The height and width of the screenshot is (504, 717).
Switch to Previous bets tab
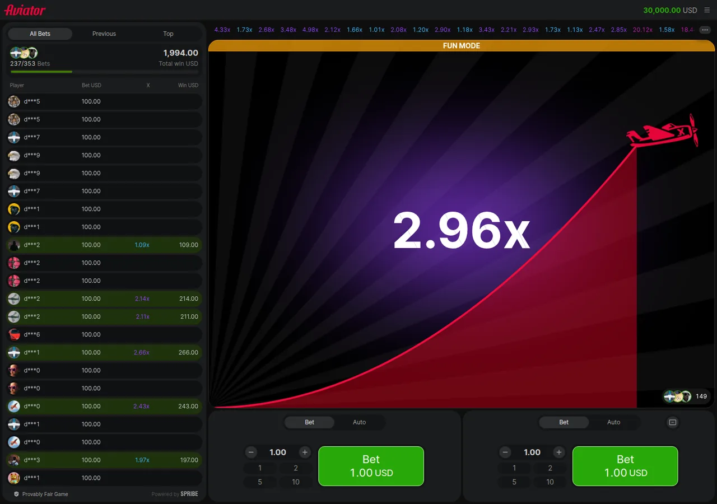click(104, 34)
